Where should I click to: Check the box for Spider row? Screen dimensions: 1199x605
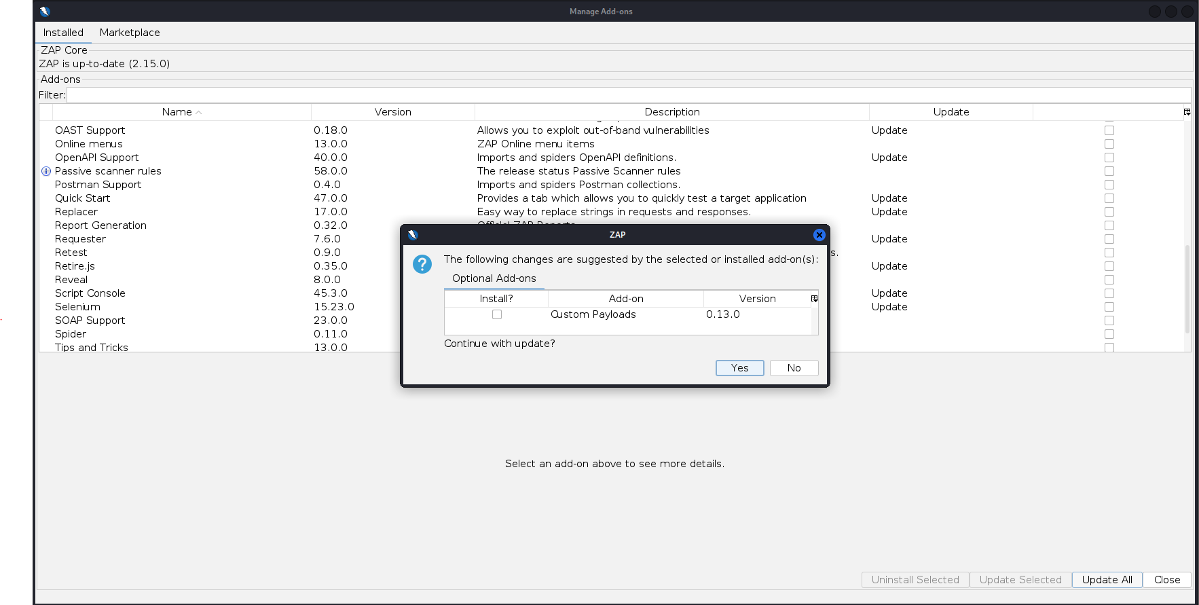click(1109, 334)
